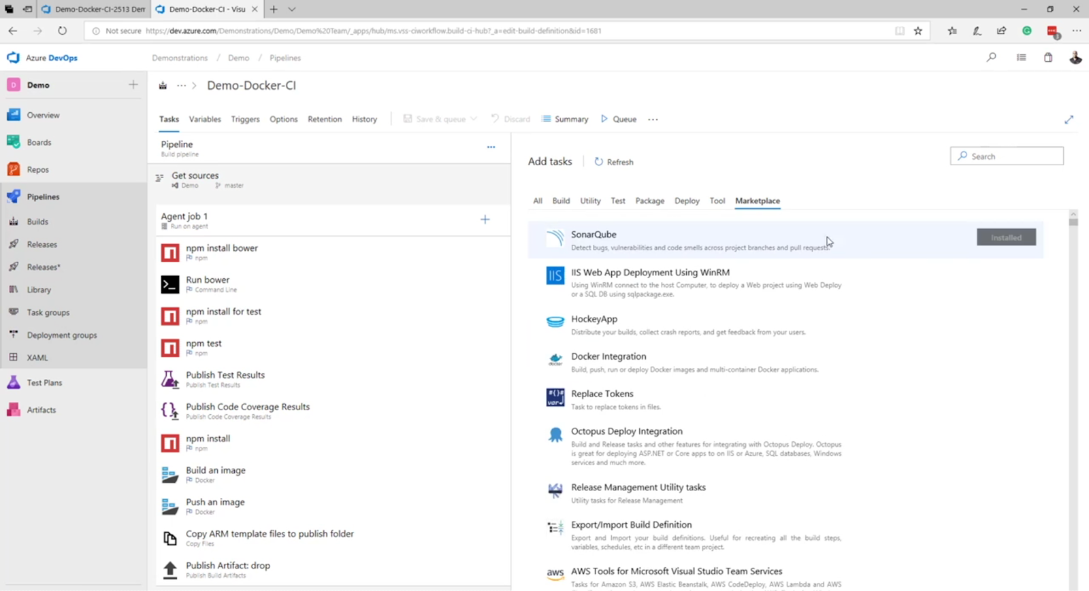The width and height of the screenshot is (1089, 591).
Task: Open the user profile avatar
Action: tap(1075, 58)
